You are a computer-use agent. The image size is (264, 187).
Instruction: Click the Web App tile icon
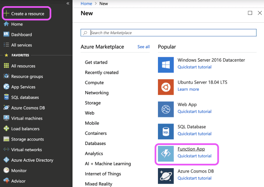[166, 109]
